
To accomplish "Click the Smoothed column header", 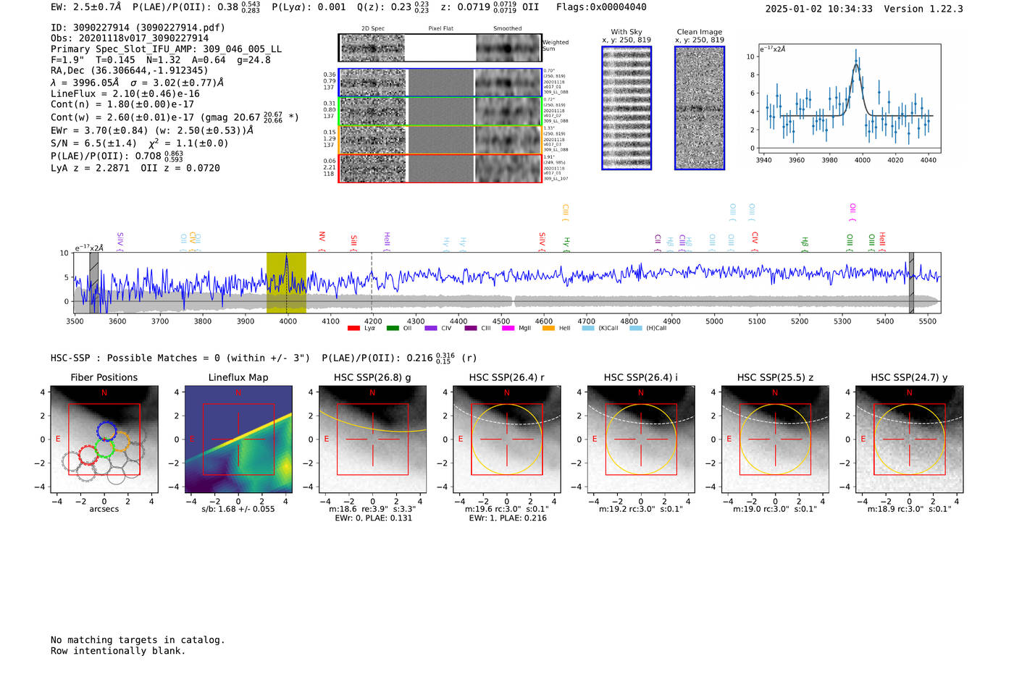I will point(507,29).
